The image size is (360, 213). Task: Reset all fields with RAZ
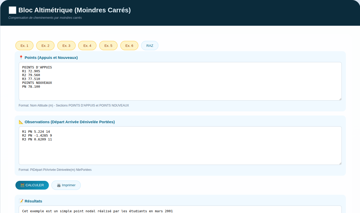coord(150,46)
